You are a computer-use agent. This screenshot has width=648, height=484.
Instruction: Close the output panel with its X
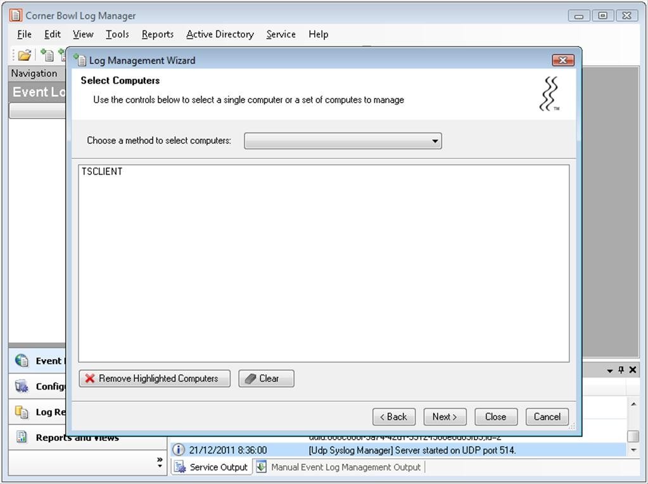point(633,370)
